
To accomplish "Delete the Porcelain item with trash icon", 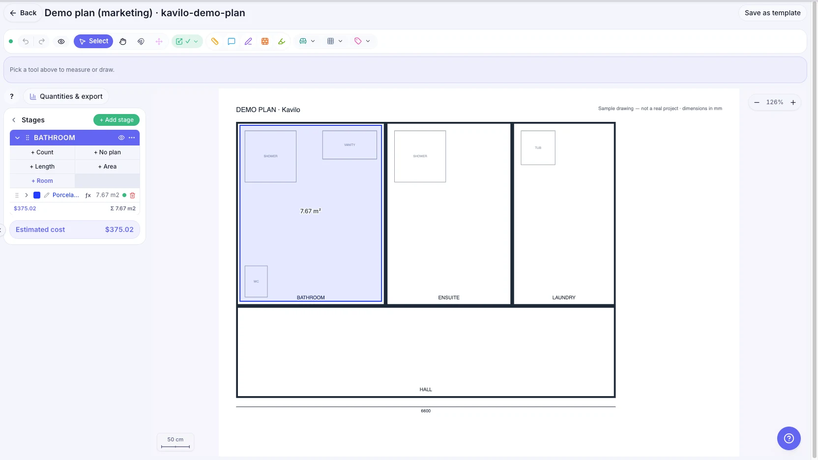I will click(x=132, y=195).
